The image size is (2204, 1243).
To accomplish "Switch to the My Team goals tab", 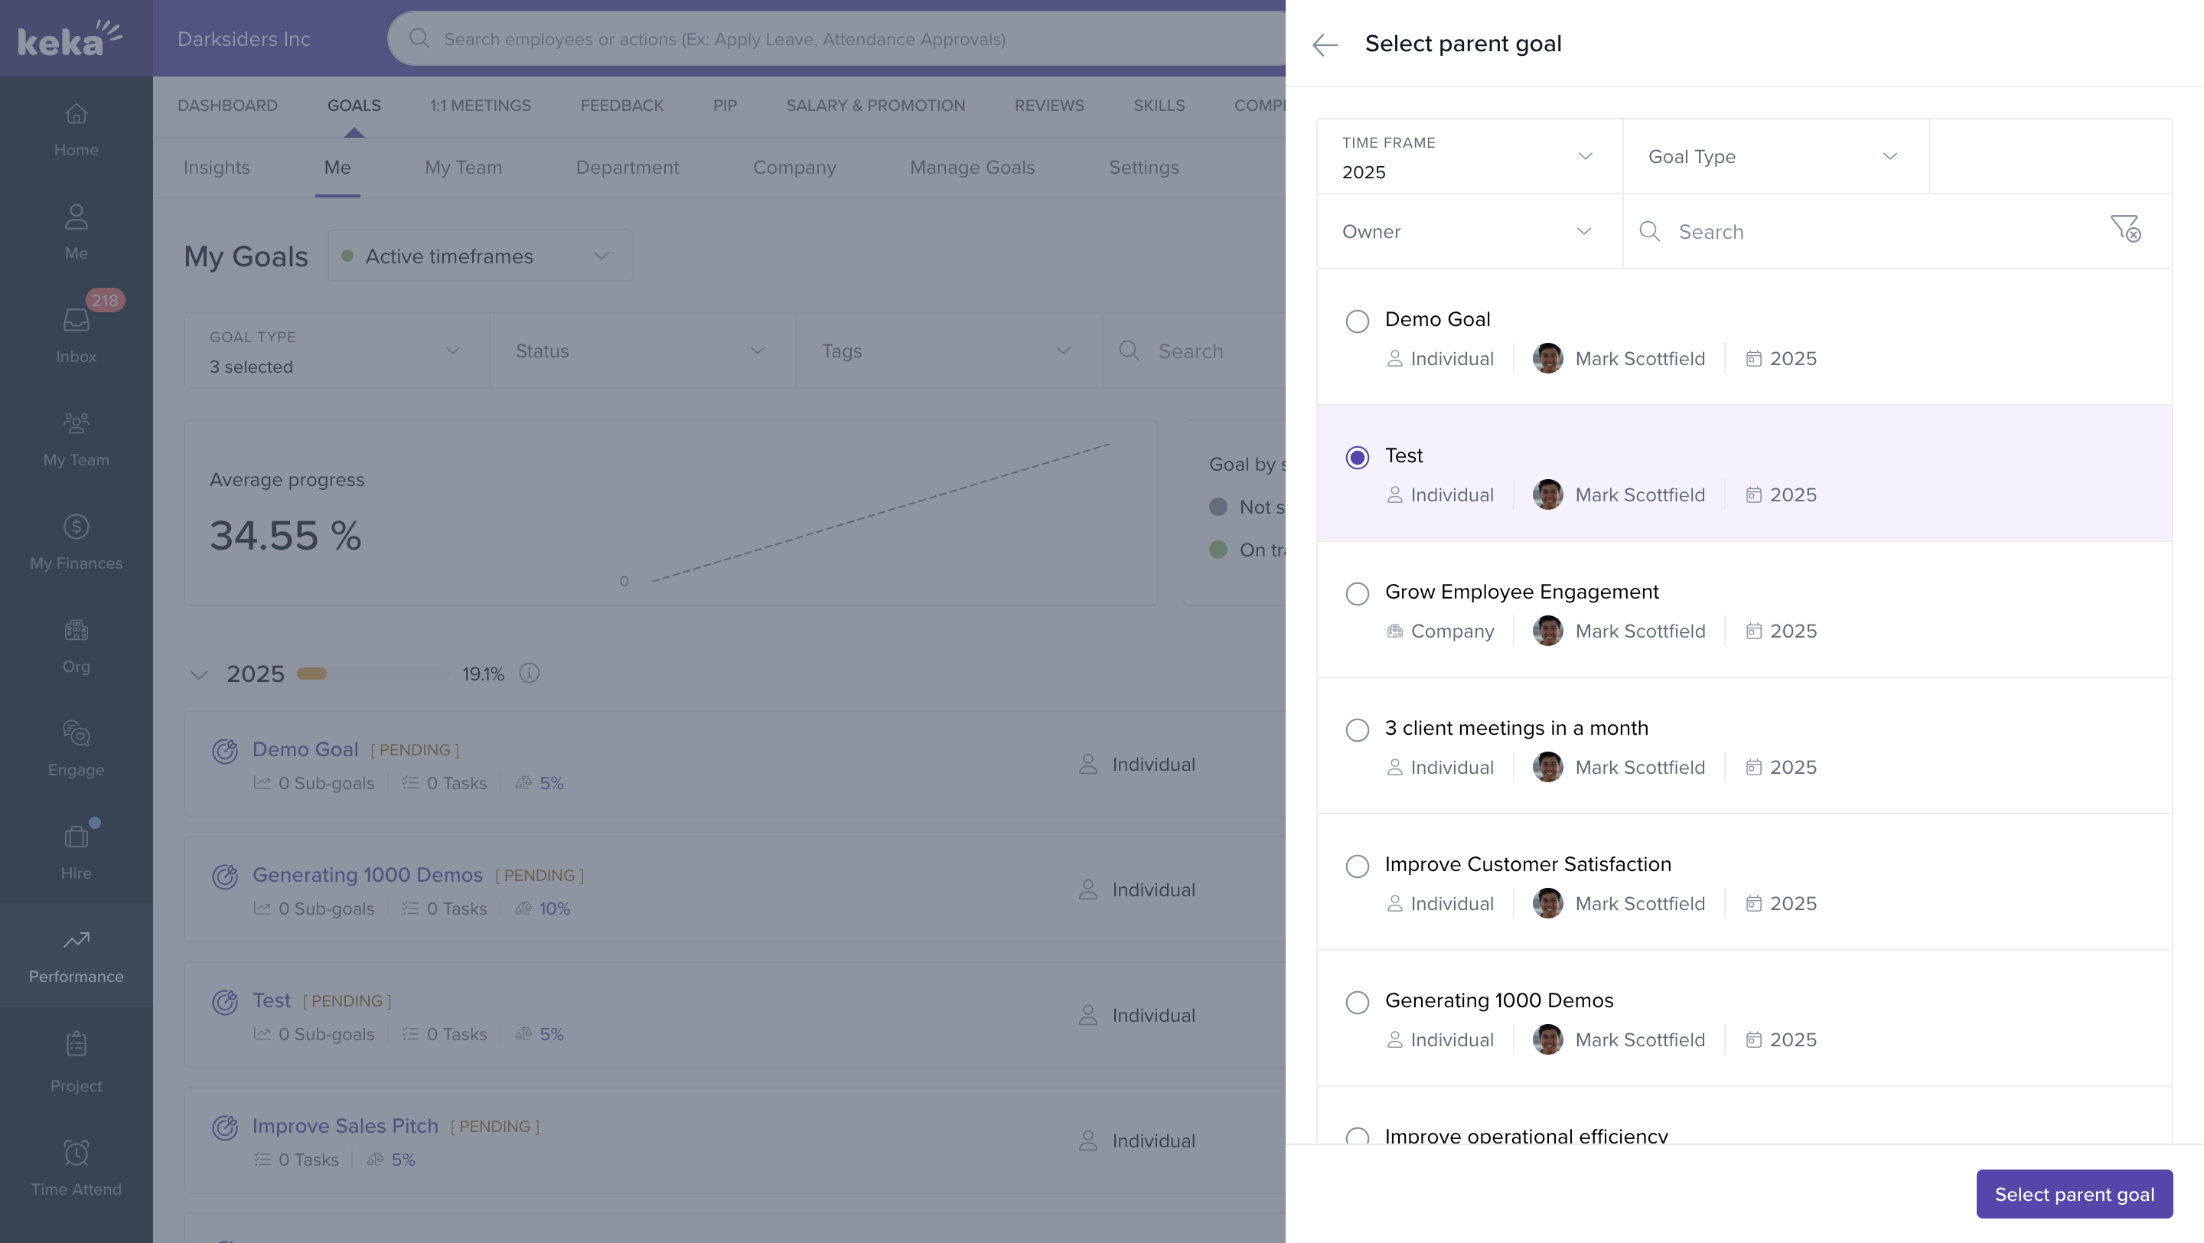I will (x=463, y=168).
